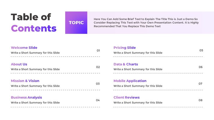Open the Welcome Slide entry
The image size is (214, 120).
tap(24, 48)
